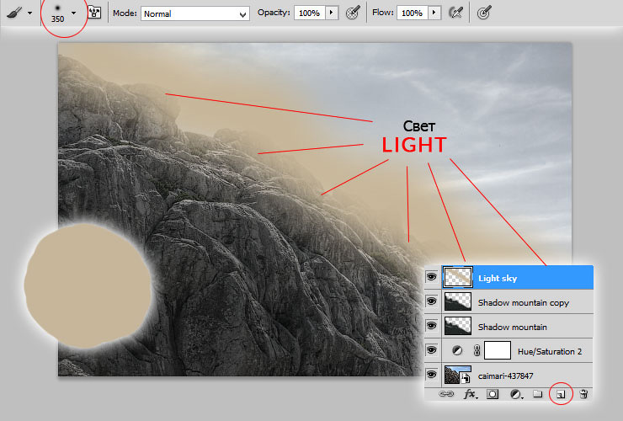Open the Flow slider arrow
The width and height of the screenshot is (623, 421).
coord(434,13)
